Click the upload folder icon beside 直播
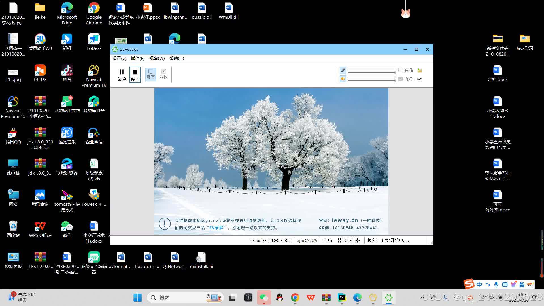The width and height of the screenshot is (544, 306). coord(420,70)
